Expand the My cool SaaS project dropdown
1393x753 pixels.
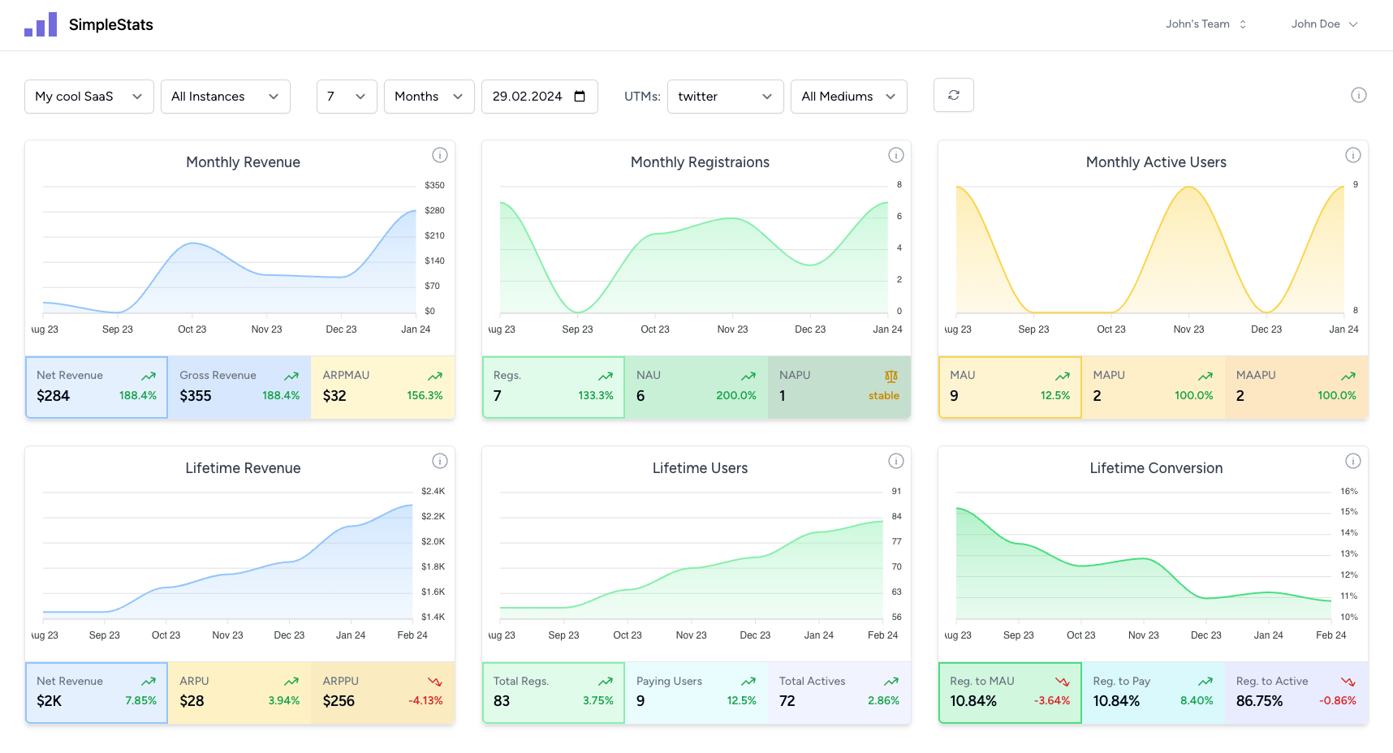point(88,97)
